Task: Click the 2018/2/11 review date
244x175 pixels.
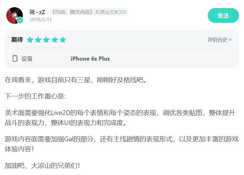Action: tap(40, 20)
